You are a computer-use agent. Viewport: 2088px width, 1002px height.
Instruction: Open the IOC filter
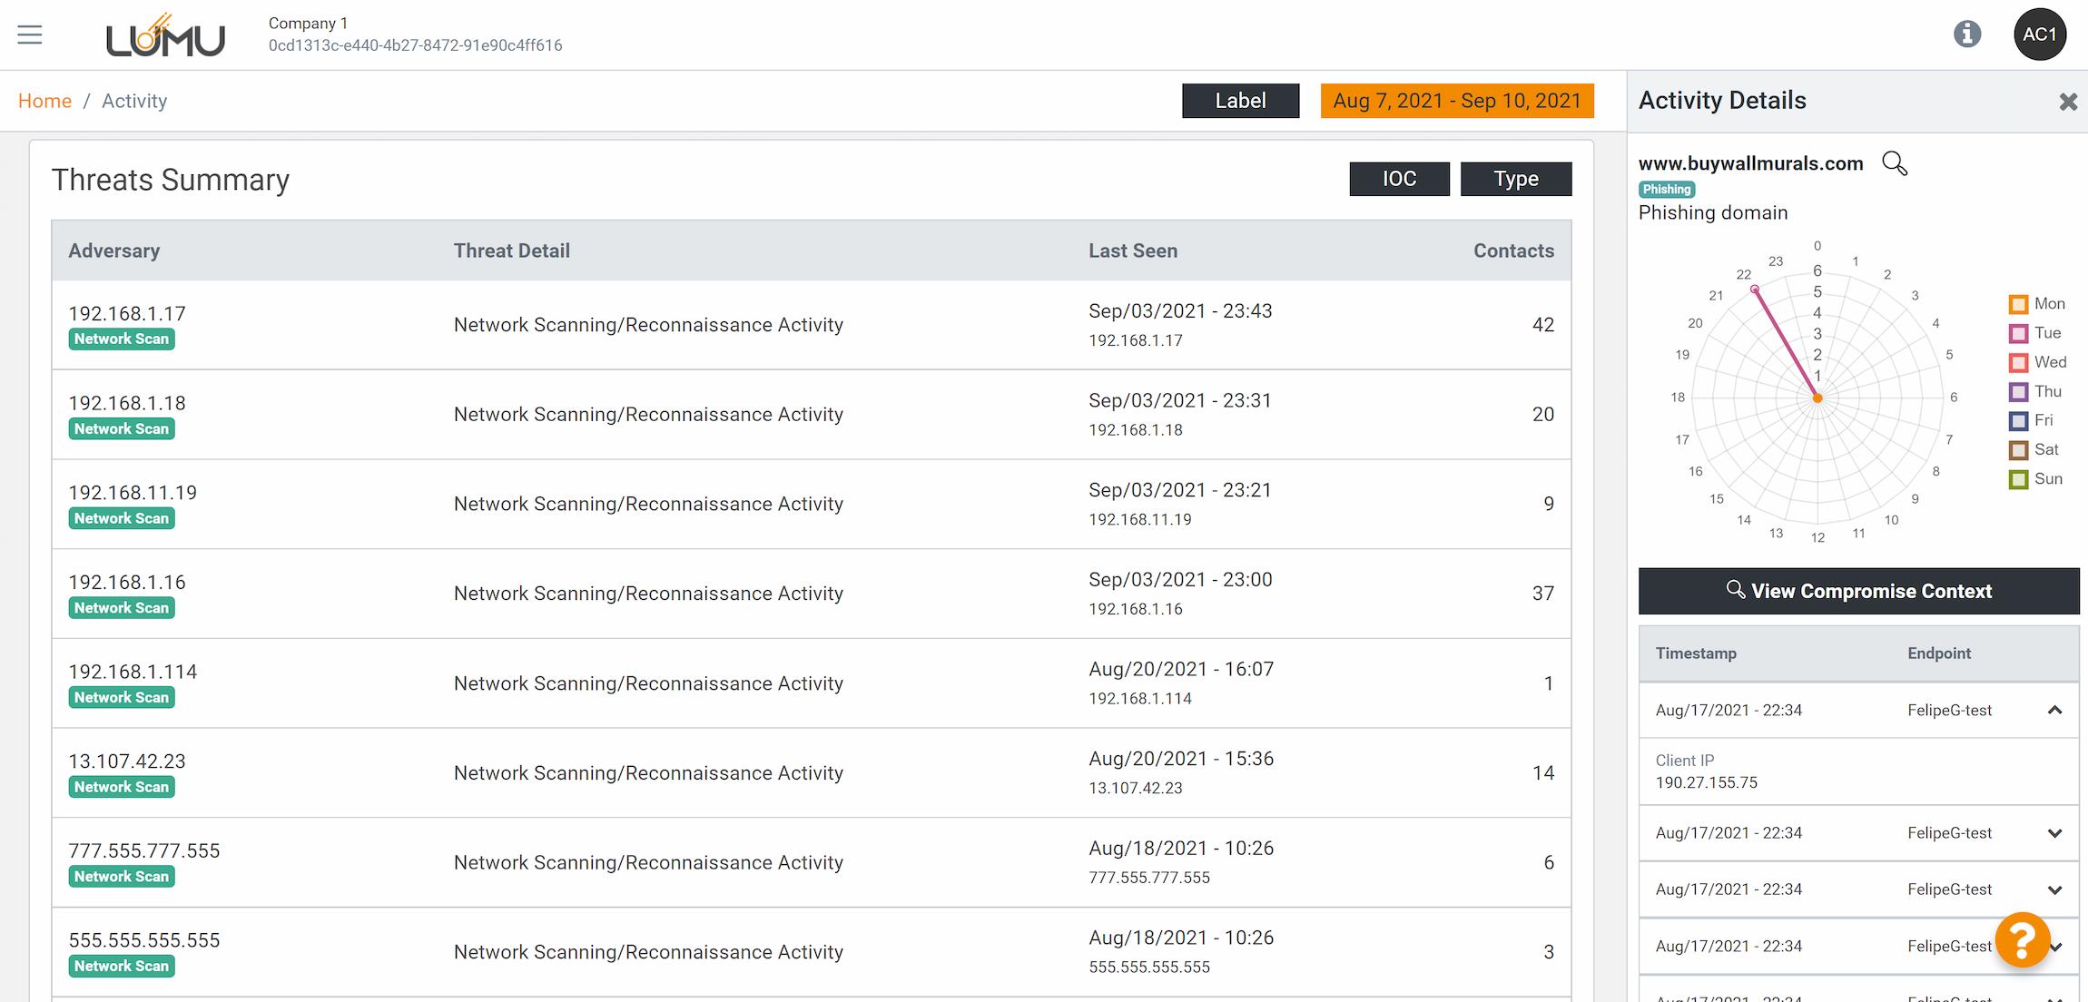(x=1399, y=179)
